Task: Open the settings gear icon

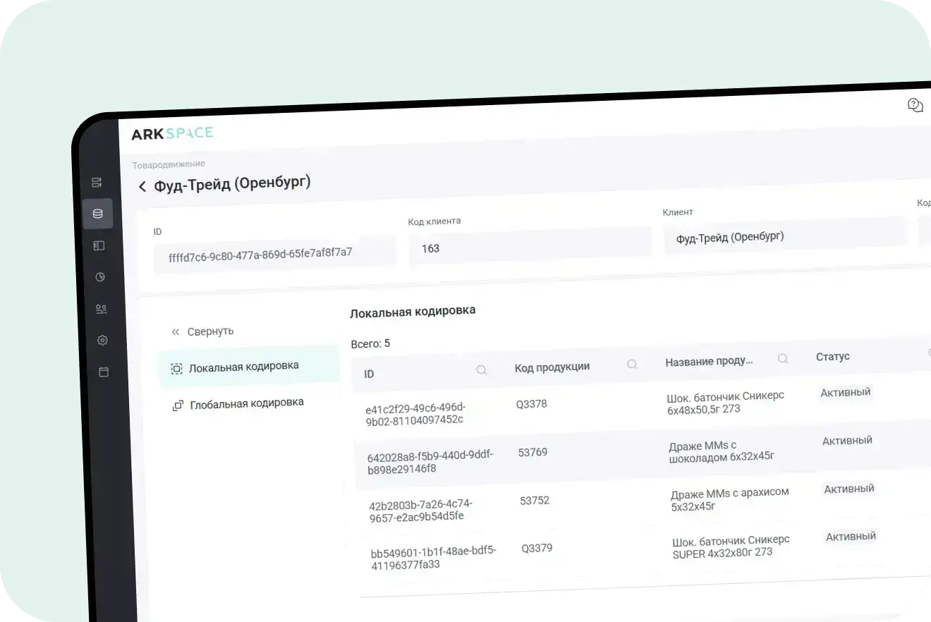Action: (x=102, y=341)
